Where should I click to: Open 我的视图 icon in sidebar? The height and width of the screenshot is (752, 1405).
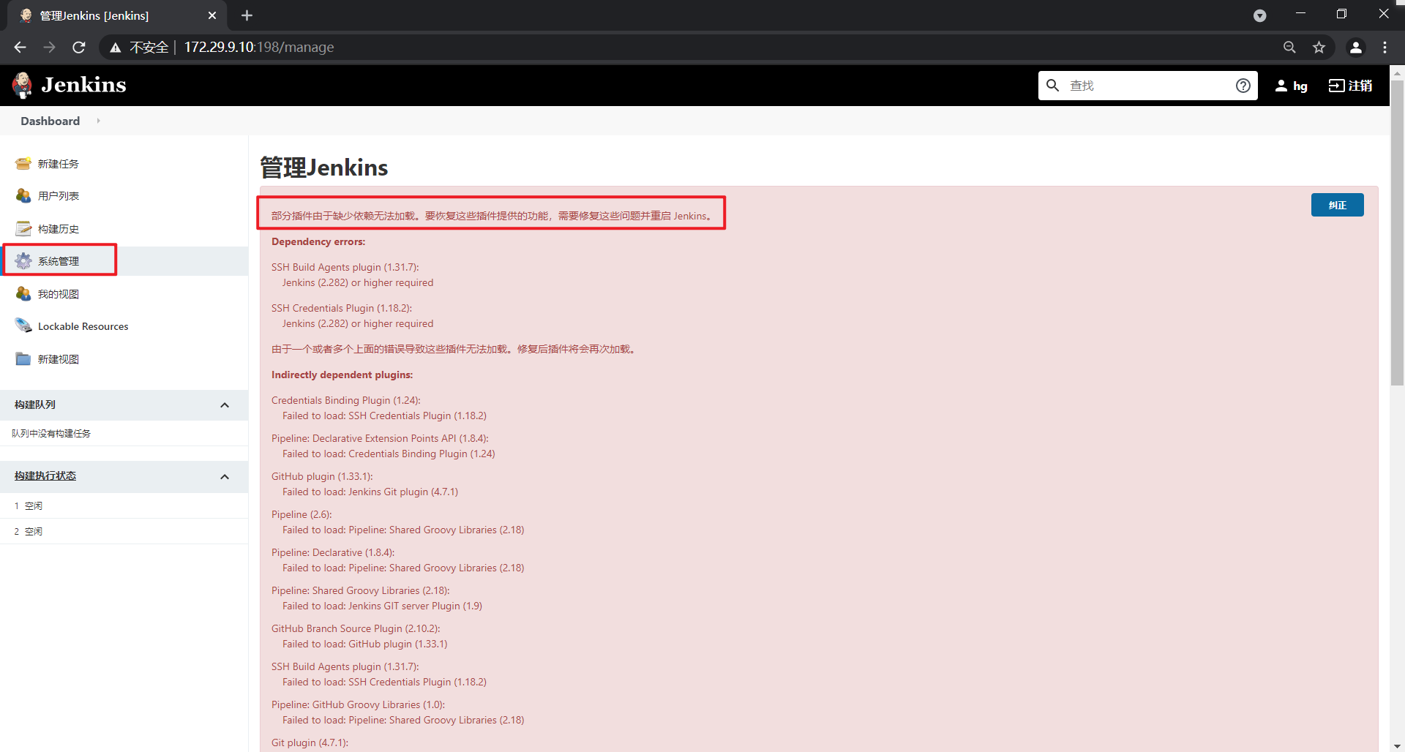click(23, 293)
